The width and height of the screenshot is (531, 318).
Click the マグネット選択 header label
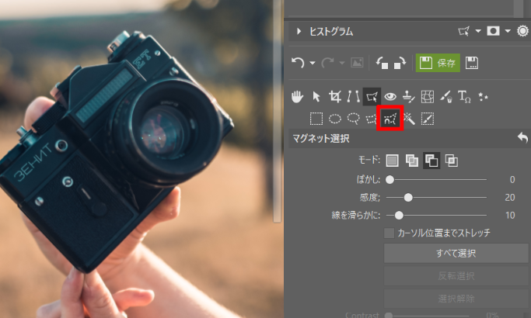pos(321,139)
